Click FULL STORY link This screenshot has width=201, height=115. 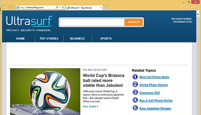pos(91,106)
